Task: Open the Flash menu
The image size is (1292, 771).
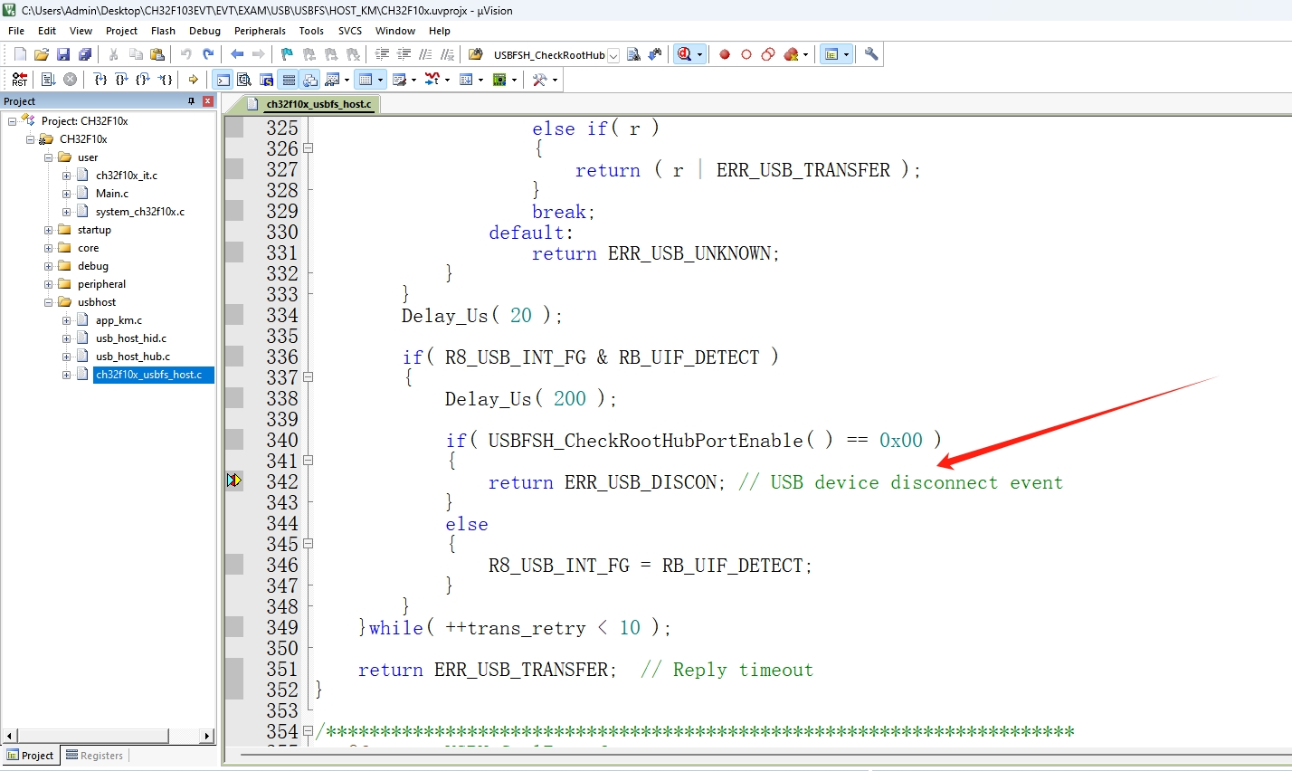Action: (x=163, y=31)
